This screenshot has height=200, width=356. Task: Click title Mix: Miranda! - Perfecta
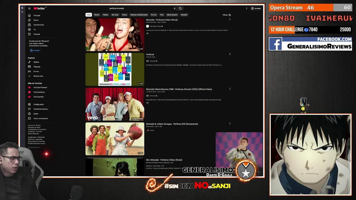click(x=164, y=160)
